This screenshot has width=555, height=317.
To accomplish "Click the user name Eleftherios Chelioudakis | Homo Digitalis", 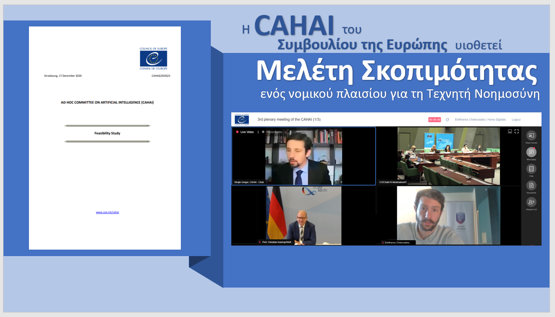I will (x=480, y=120).
